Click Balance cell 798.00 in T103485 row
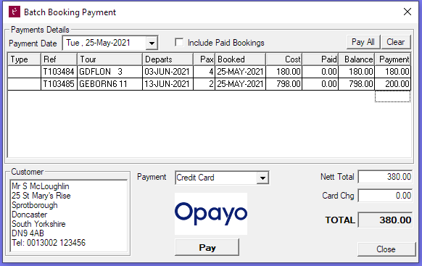The image size is (422, 266). [x=356, y=84]
